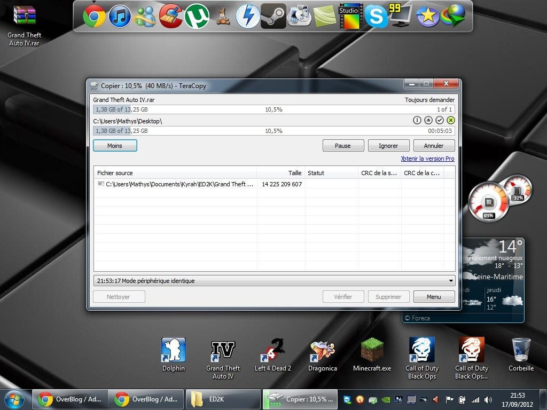Screen dimensions: 547x410
Task: Open the NVIDIA tray icon
Action: (x=386, y=400)
